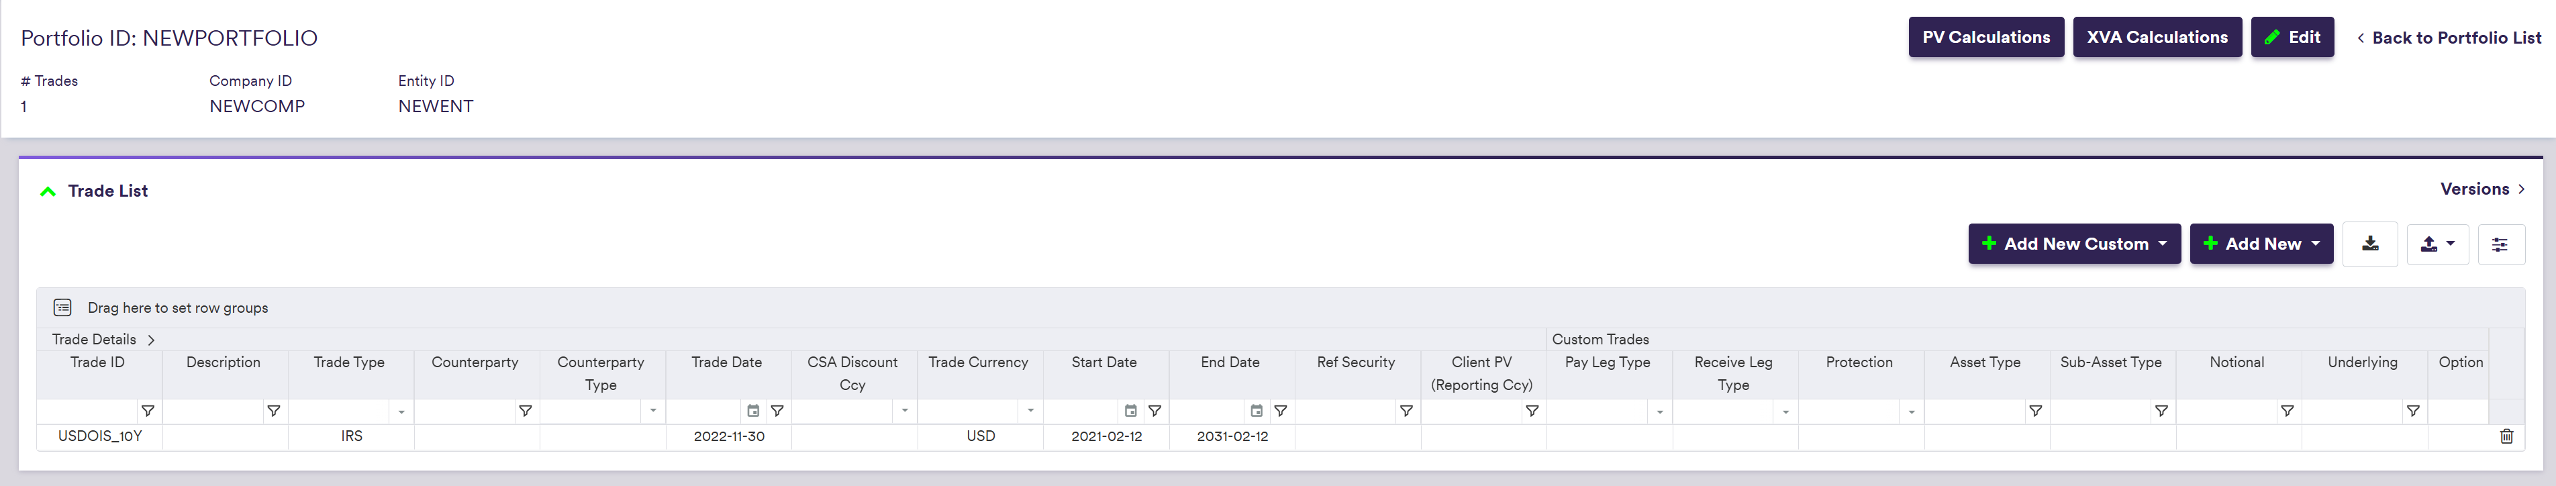Open the Start Date calendar picker
Image resolution: width=2556 pixels, height=486 pixels.
(1130, 411)
